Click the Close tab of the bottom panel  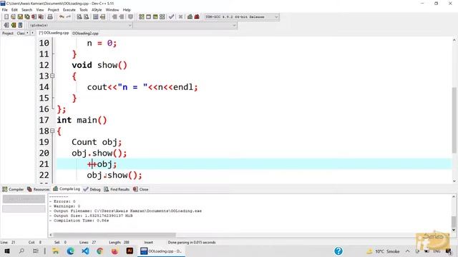(140, 189)
